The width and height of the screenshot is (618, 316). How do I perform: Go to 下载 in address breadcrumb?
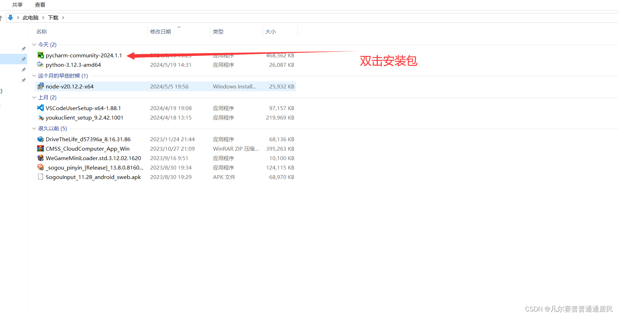(53, 18)
